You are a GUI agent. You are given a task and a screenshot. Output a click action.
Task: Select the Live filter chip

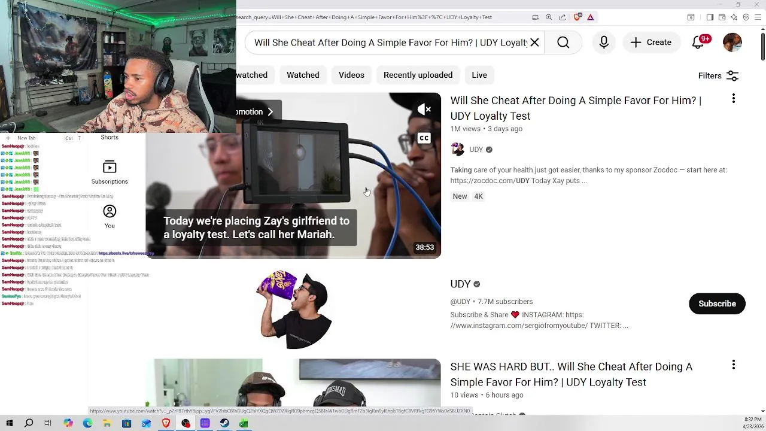479,75
